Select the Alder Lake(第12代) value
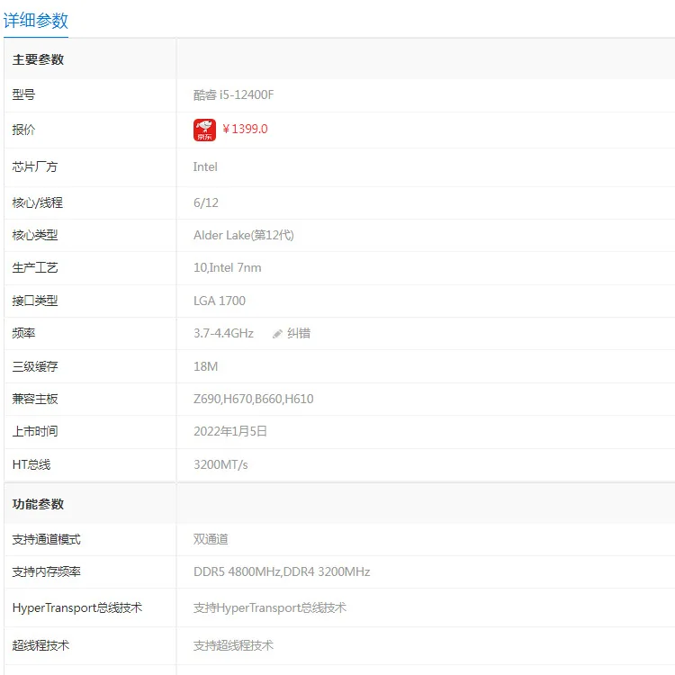 point(244,236)
